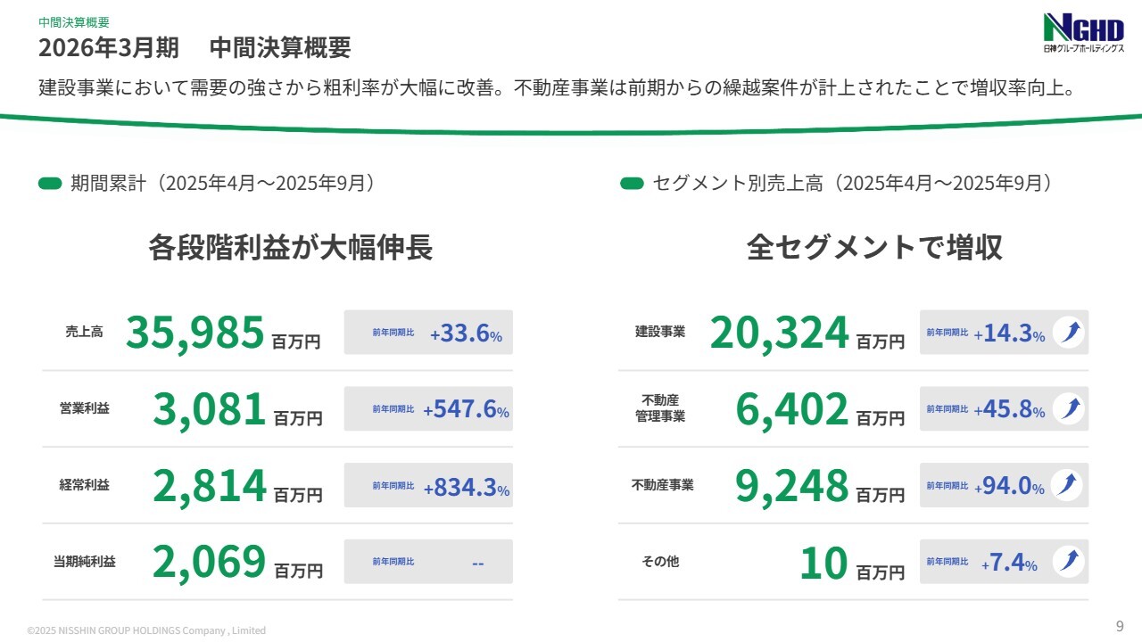Click the 売上高 +33.6% year-over-year box
This screenshot has height=642, width=1142.
[428, 333]
